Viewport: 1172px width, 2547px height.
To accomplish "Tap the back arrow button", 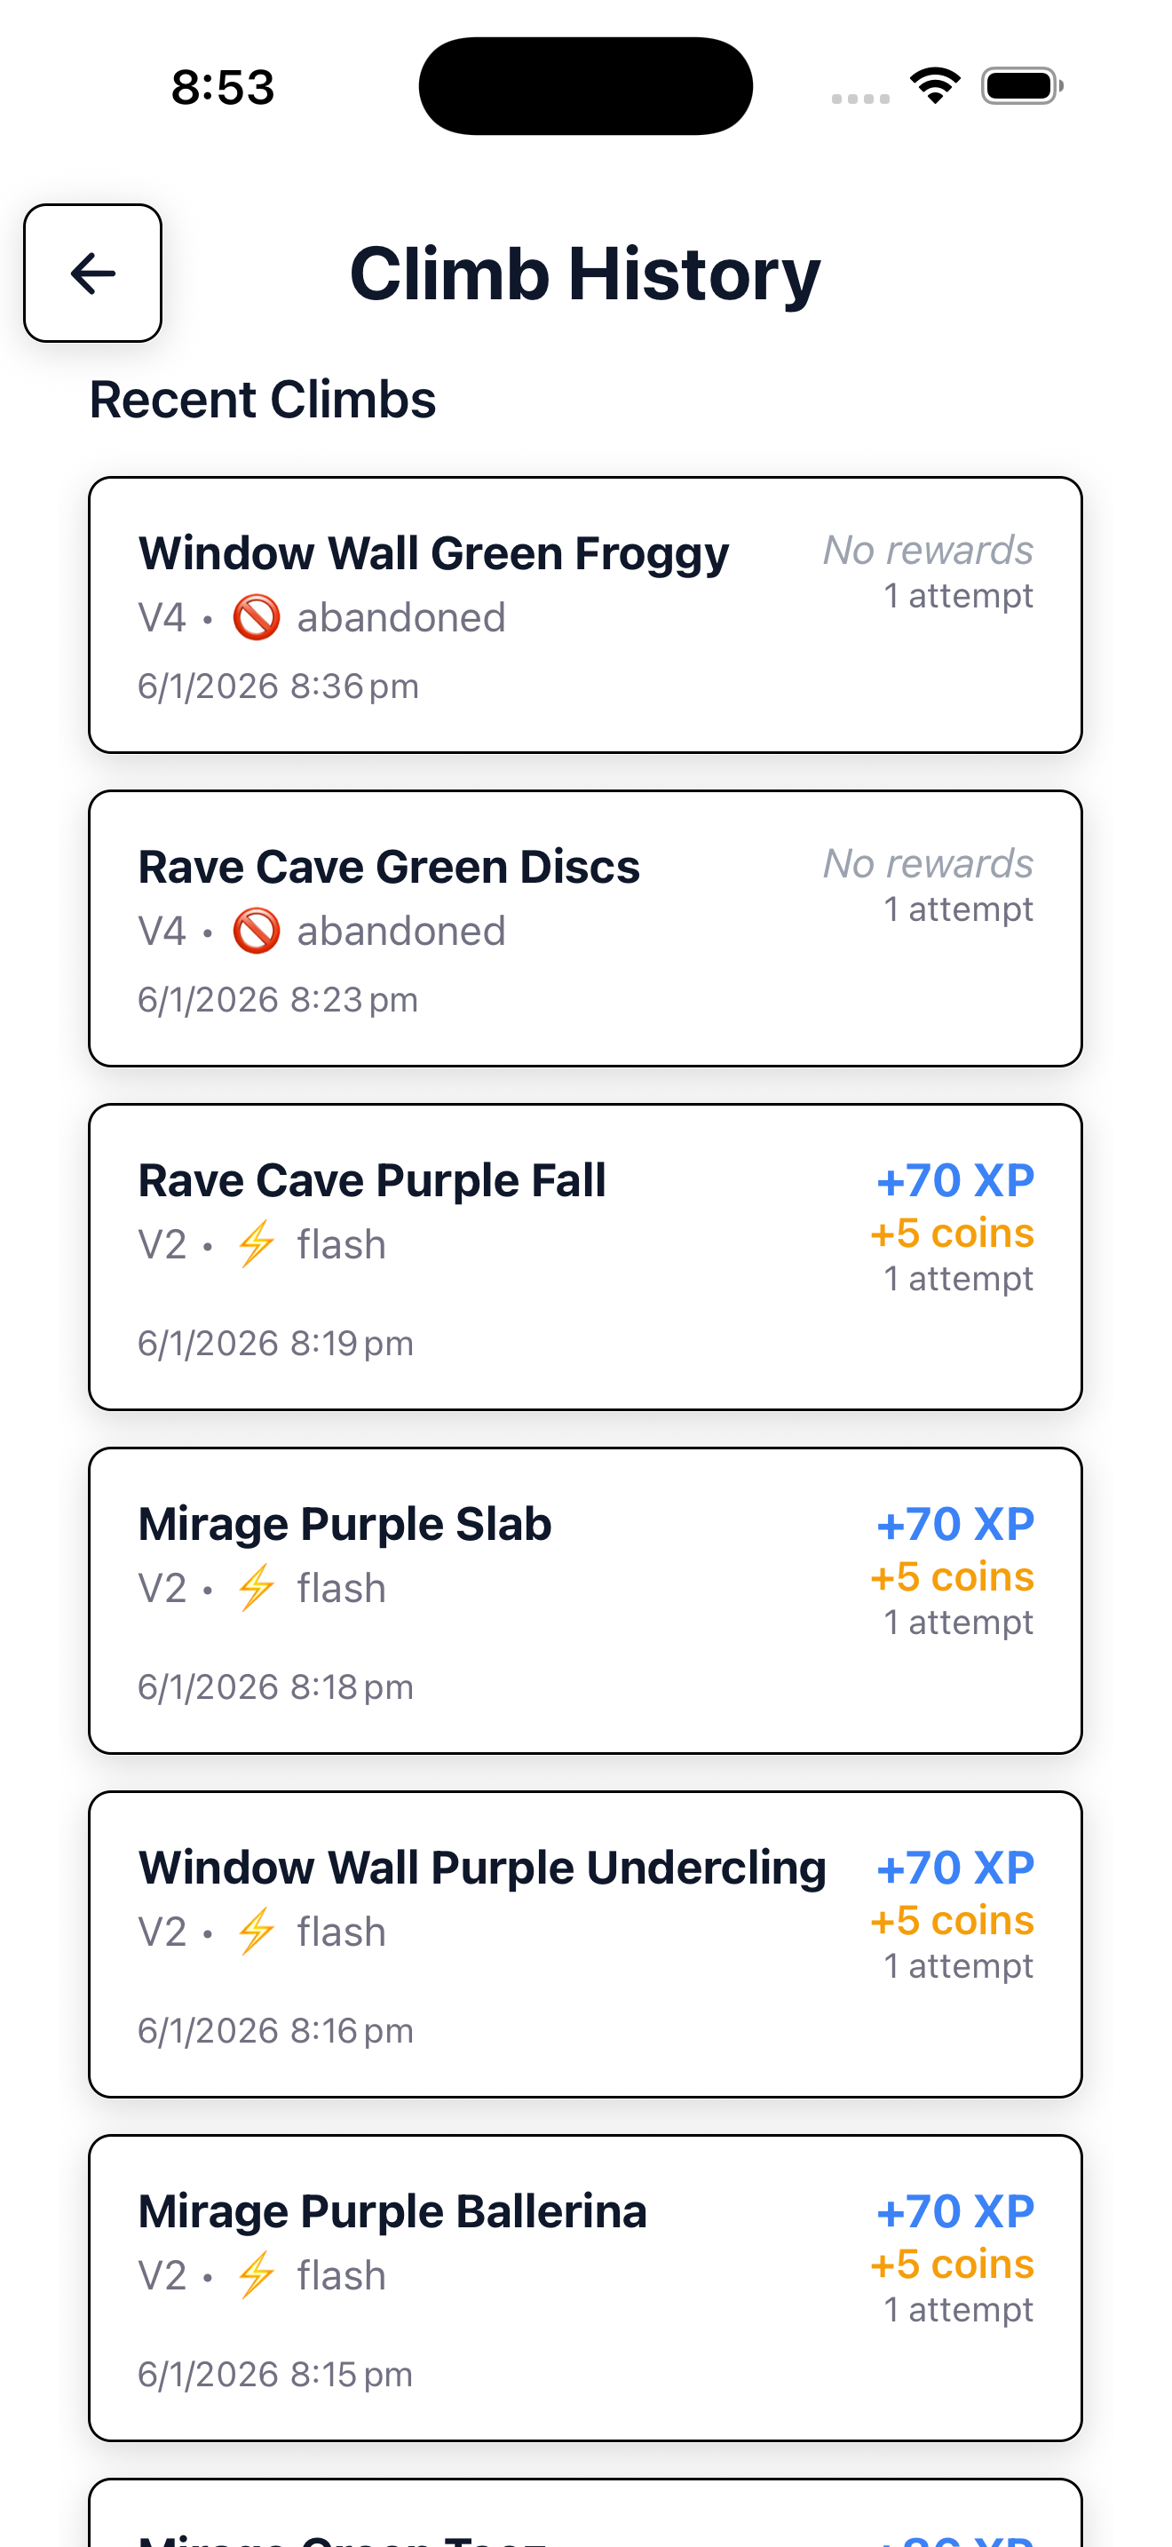I will (93, 273).
